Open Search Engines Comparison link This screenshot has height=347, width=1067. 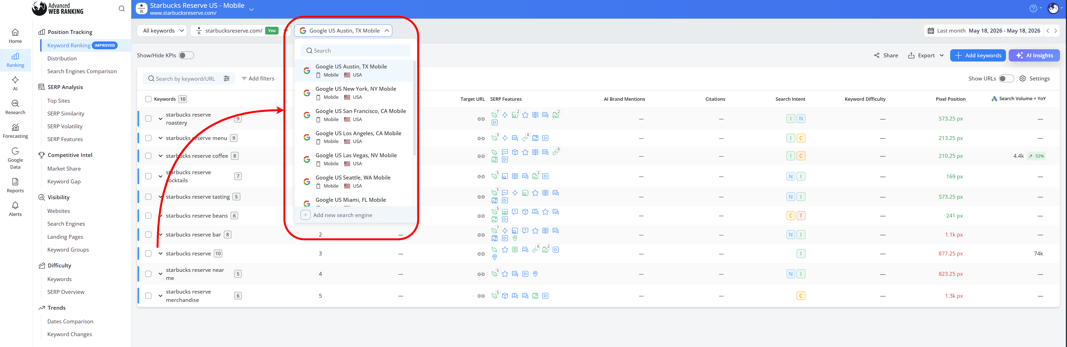82,71
